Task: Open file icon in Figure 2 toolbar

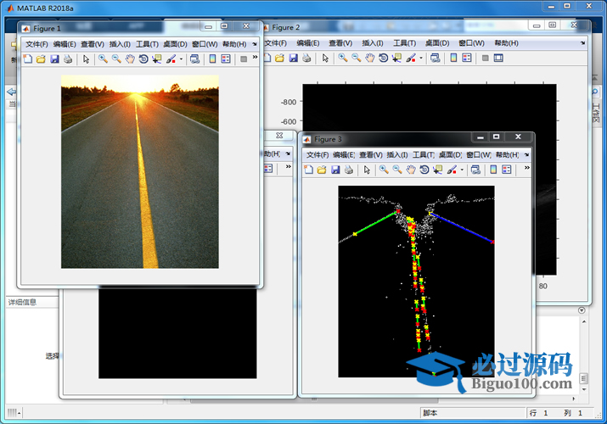Action: [280, 58]
